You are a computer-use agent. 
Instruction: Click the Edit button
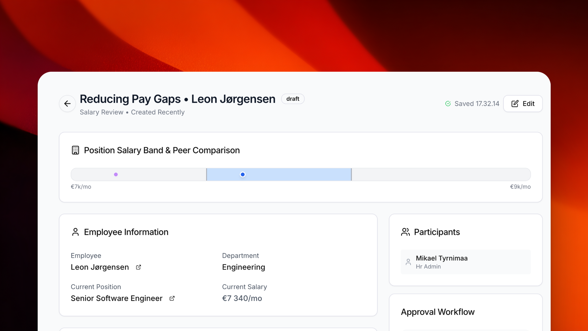[x=523, y=104]
